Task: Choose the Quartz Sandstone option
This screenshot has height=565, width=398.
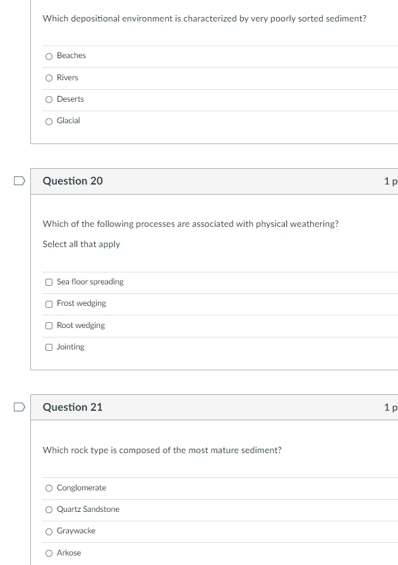Action: point(49,510)
